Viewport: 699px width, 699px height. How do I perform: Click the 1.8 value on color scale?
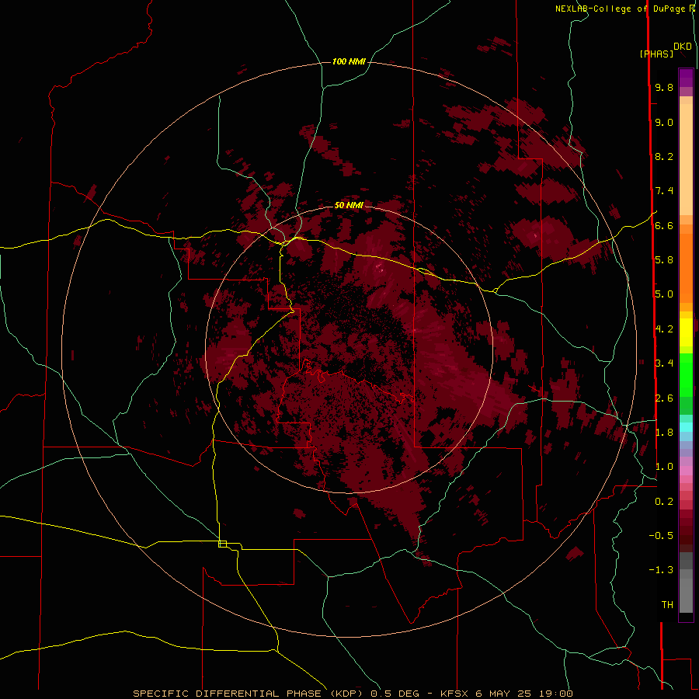click(664, 433)
